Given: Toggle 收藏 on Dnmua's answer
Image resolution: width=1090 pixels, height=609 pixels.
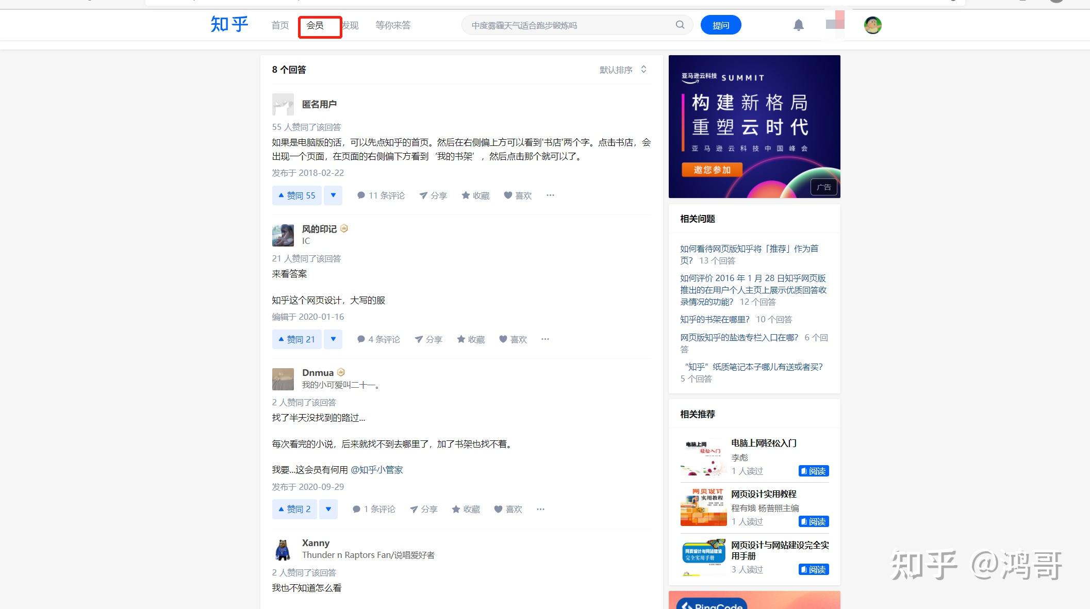Looking at the screenshot, I should (x=465, y=509).
